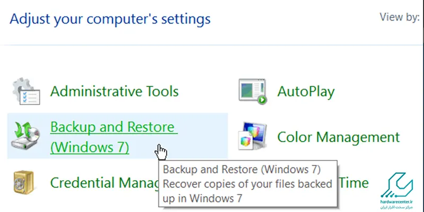Open the Administrative Tools link
Screen dimensions: 424x212
[114, 91]
